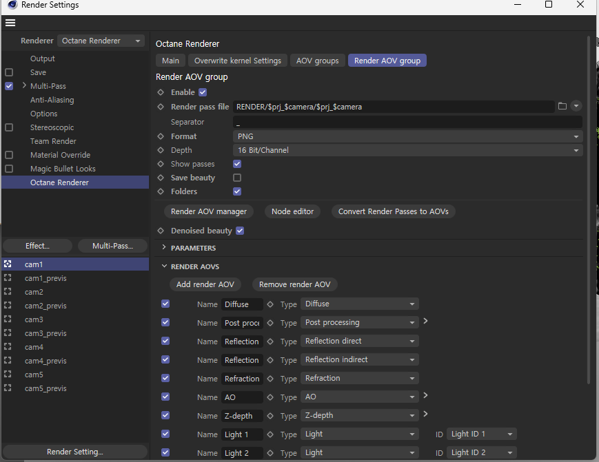
Task: Open the Light ID 1 dropdown
Action: point(482,434)
